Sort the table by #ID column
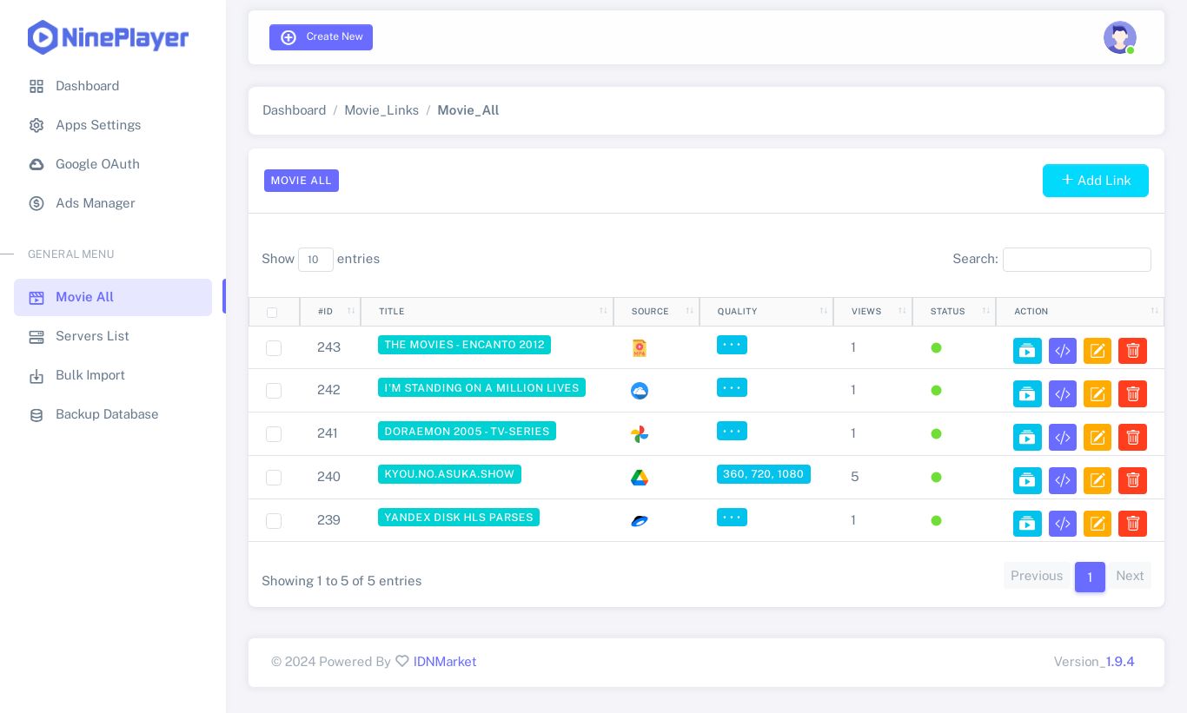 coord(330,312)
